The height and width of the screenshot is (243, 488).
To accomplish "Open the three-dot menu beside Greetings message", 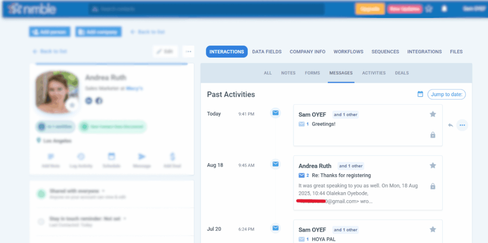I will click(462, 125).
